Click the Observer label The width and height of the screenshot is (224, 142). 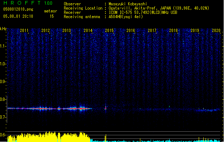[72, 4]
